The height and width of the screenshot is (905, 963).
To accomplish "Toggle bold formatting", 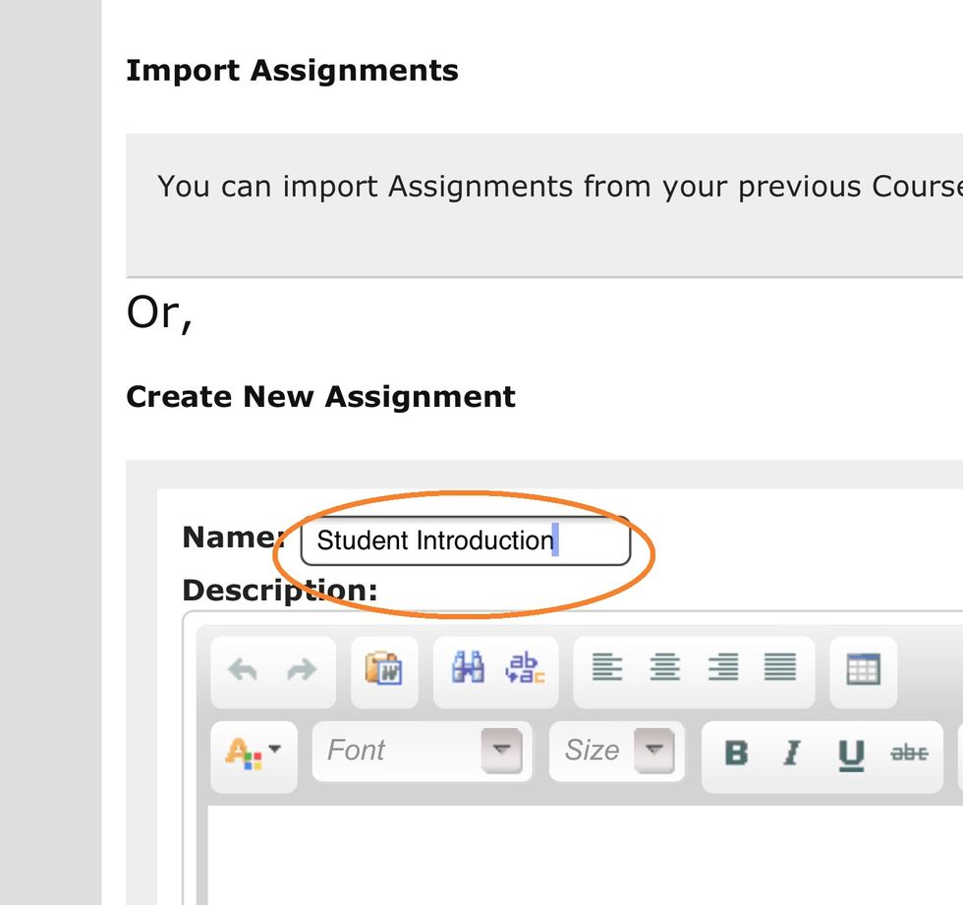I will tap(736, 753).
